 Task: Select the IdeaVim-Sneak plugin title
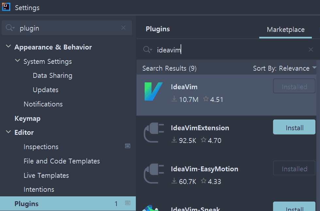tap(196, 209)
